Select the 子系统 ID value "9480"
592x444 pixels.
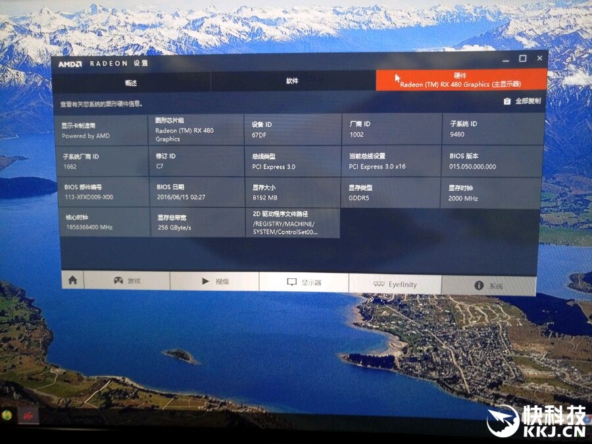[457, 134]
